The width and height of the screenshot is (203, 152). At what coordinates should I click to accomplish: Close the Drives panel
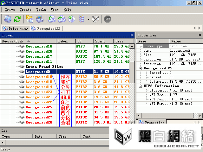[132, 35]
